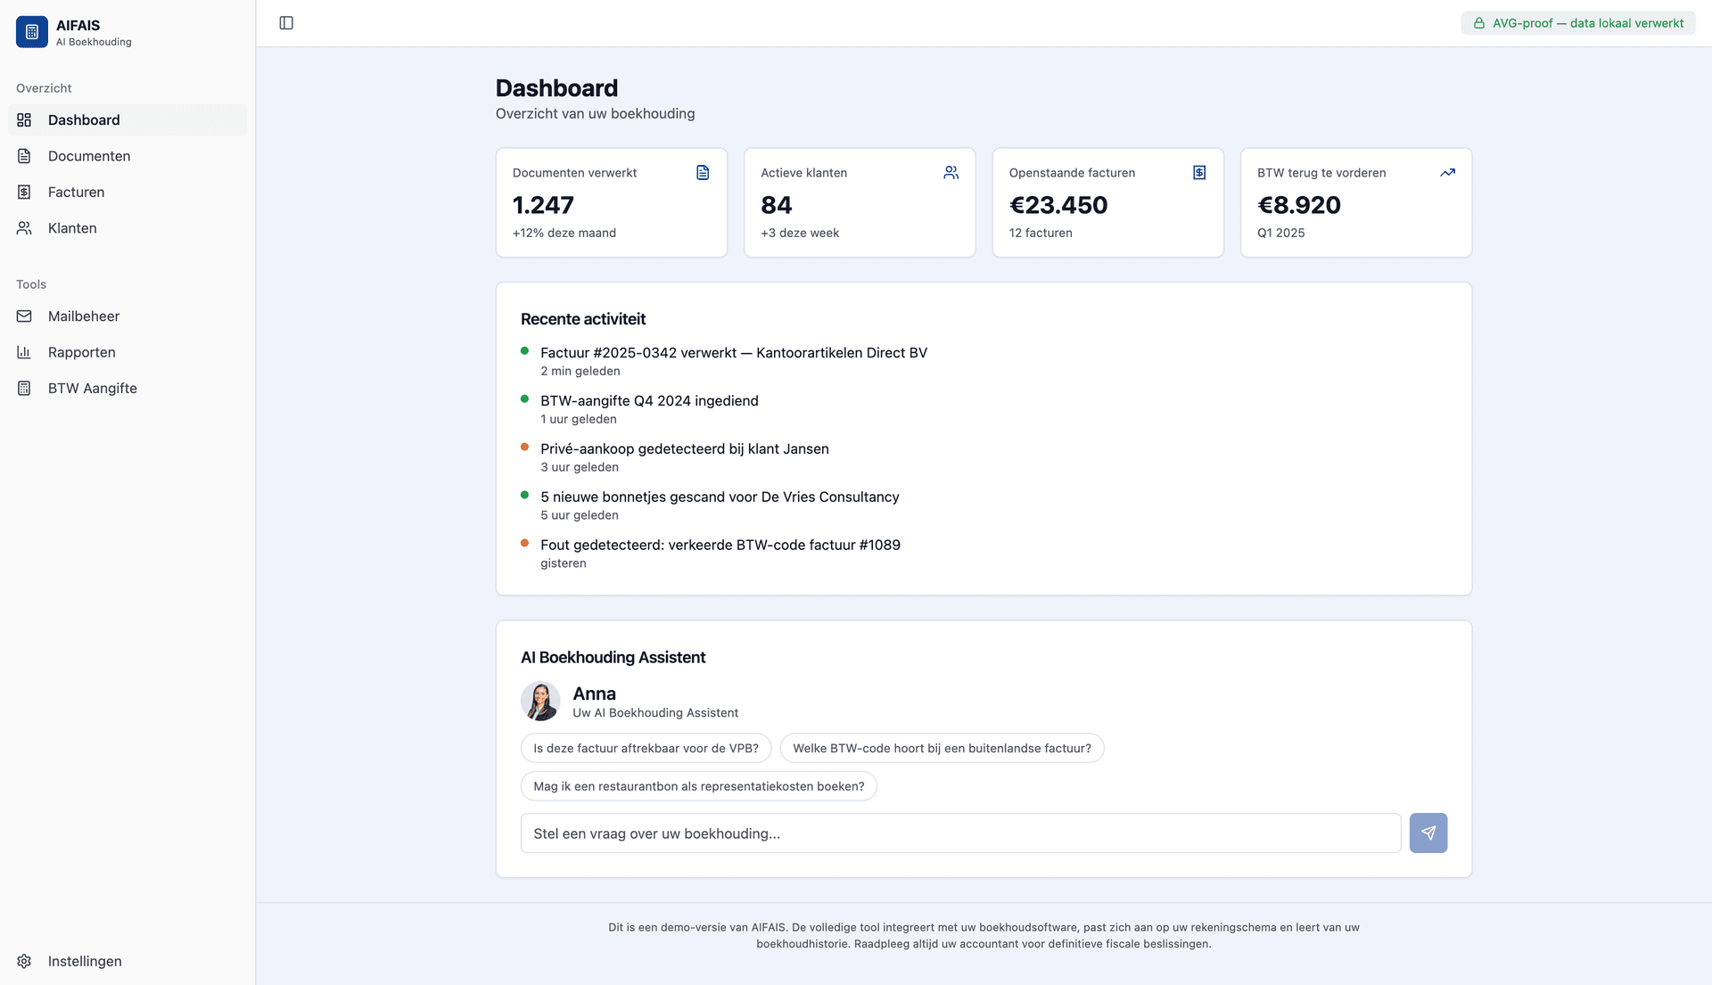This screenshot has height=985, width=1712.
Task: Select the restaurantbon representatiekosten suggestion
Action: click(698, 785)
